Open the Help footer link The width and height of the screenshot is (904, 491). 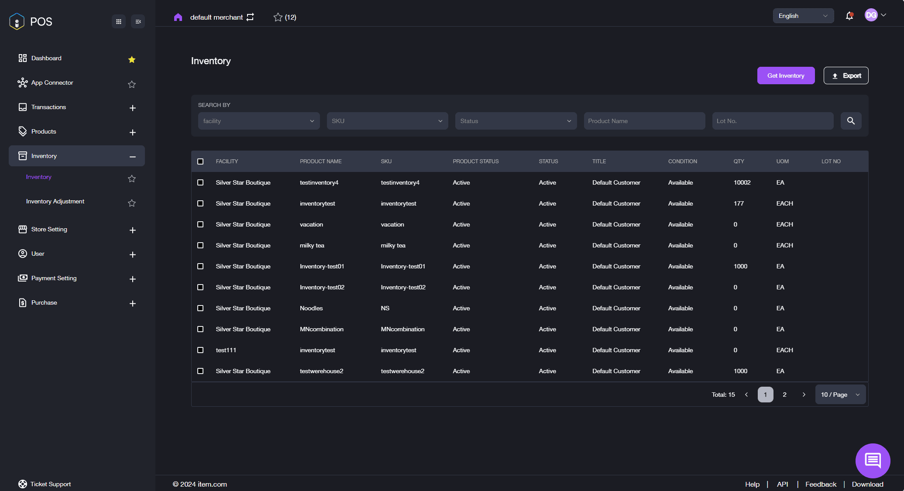pyautogui.click(x=752, y=484)
